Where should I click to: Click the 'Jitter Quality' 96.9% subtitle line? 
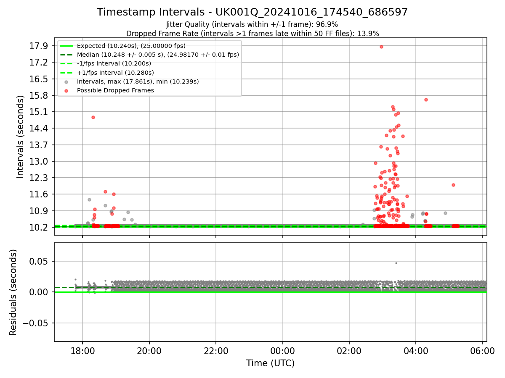[x=252, y=24]
